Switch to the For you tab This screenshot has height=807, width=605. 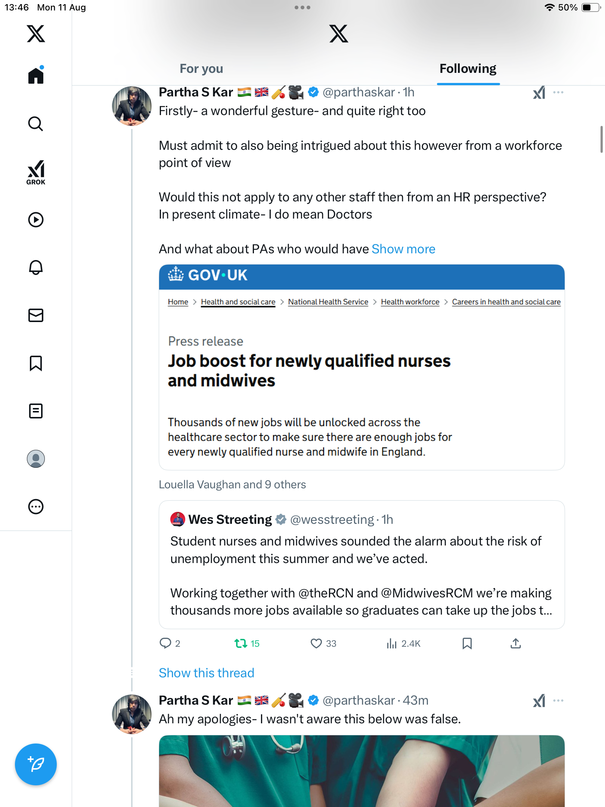pyautogui.click(x=201, y=69)
